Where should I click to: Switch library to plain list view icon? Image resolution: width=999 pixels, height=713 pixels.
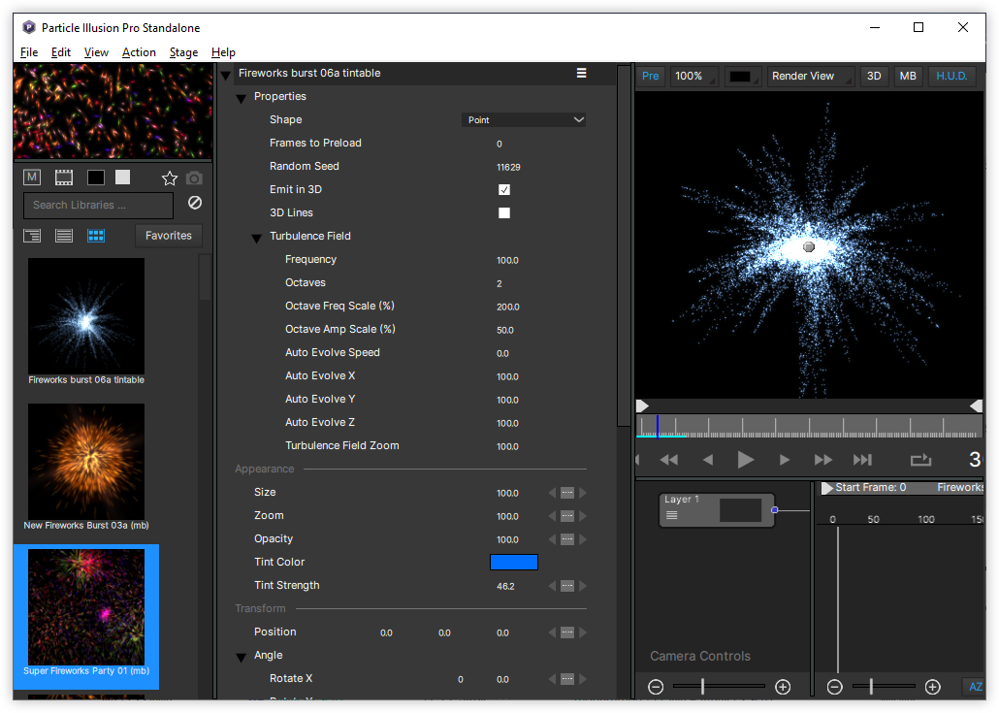[x=64, y=236]
